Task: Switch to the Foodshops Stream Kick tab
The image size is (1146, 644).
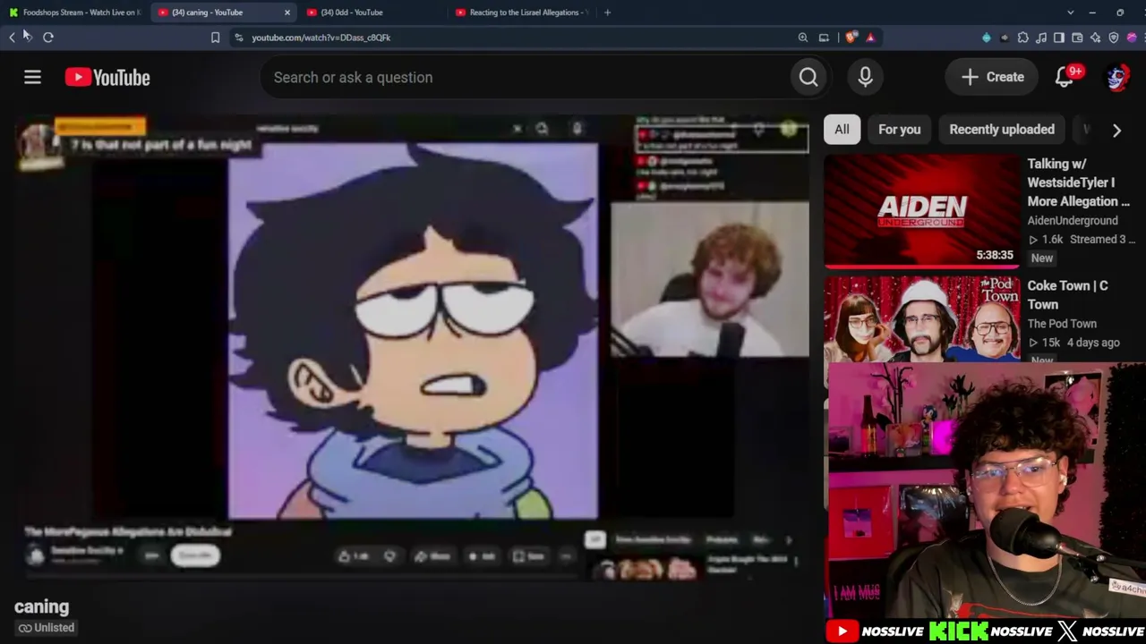Action: pos(75,13)
